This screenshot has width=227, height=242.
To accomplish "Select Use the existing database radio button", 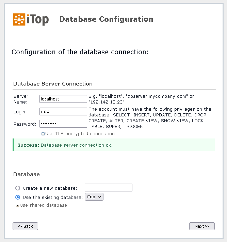I will (18, 197).
